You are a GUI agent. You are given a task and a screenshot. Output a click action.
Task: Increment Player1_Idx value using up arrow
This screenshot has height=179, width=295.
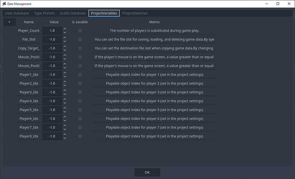[65, 73]
